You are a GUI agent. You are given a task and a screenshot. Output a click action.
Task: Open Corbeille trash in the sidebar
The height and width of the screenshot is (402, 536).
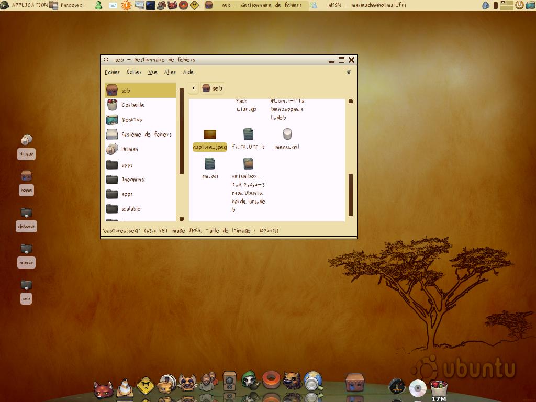tap(140, 105)
